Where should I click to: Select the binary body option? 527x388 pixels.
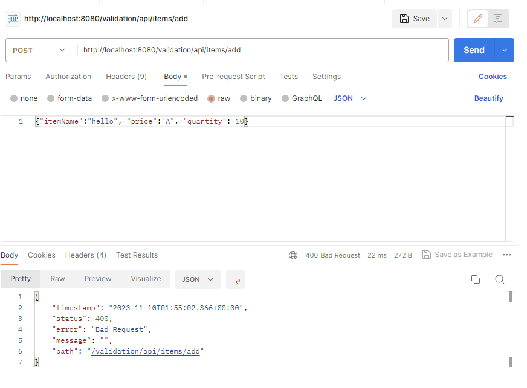[256, 98]
